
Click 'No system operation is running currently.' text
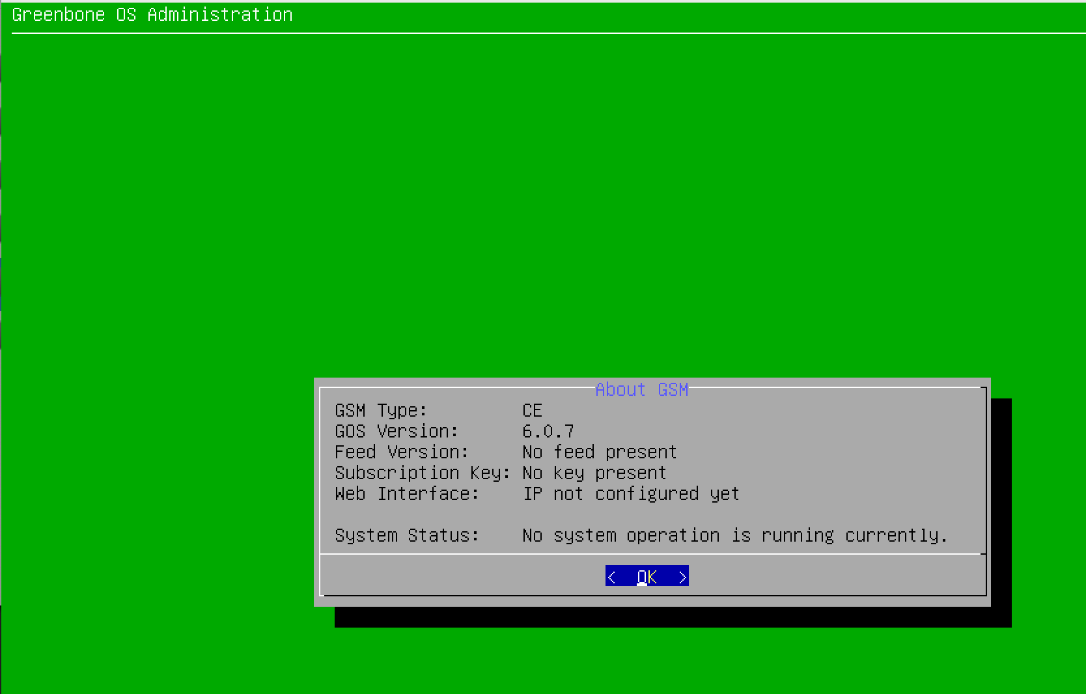click(x=735, y=536)
